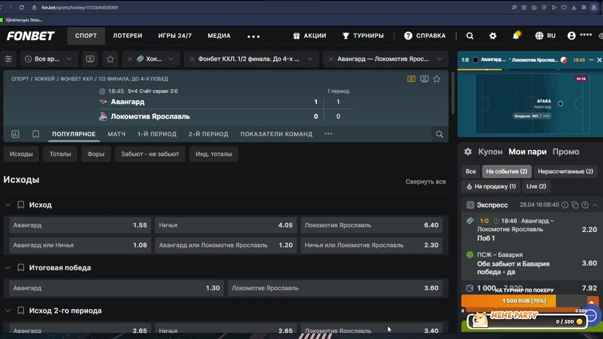Open Турниры link in header

(x=363, y=36)
